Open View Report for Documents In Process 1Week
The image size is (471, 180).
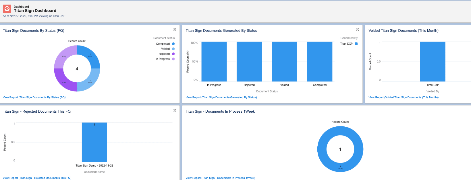(x=220, y=178)
